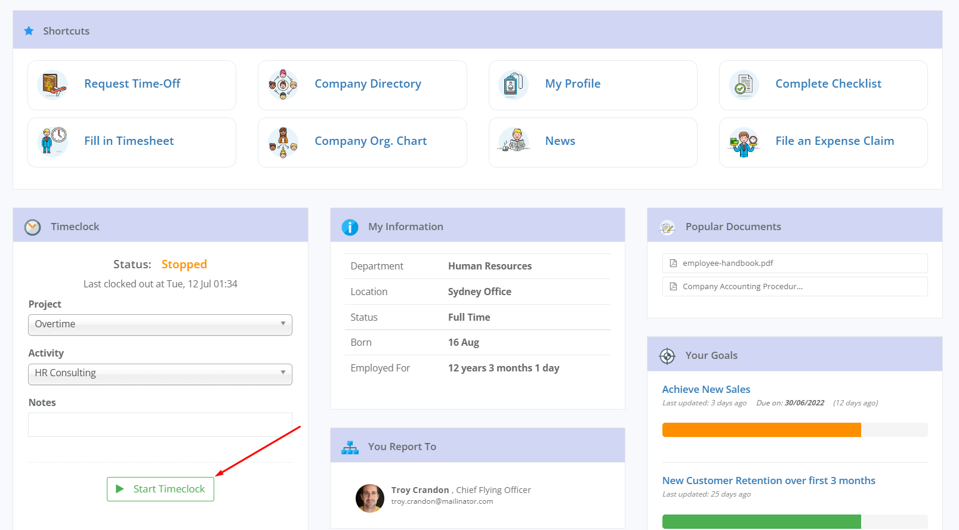Screen dimensions: 959x530
Task: Click the Request Time-Off suitcase icon
Action: (x=53, y=85)
